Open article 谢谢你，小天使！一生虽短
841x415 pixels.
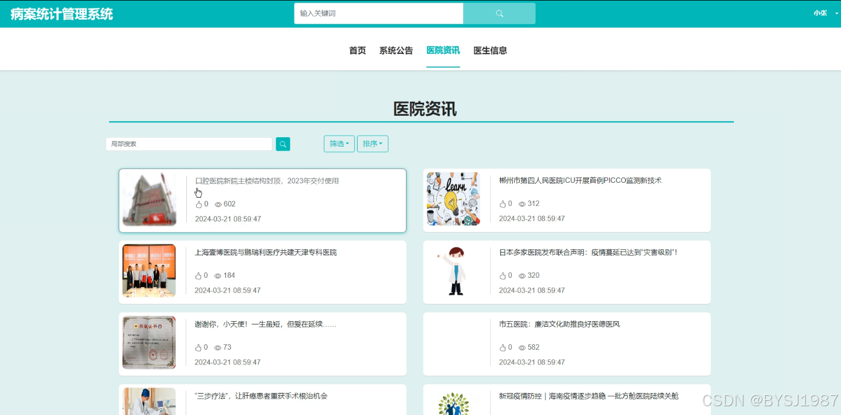tap(265, 324)
